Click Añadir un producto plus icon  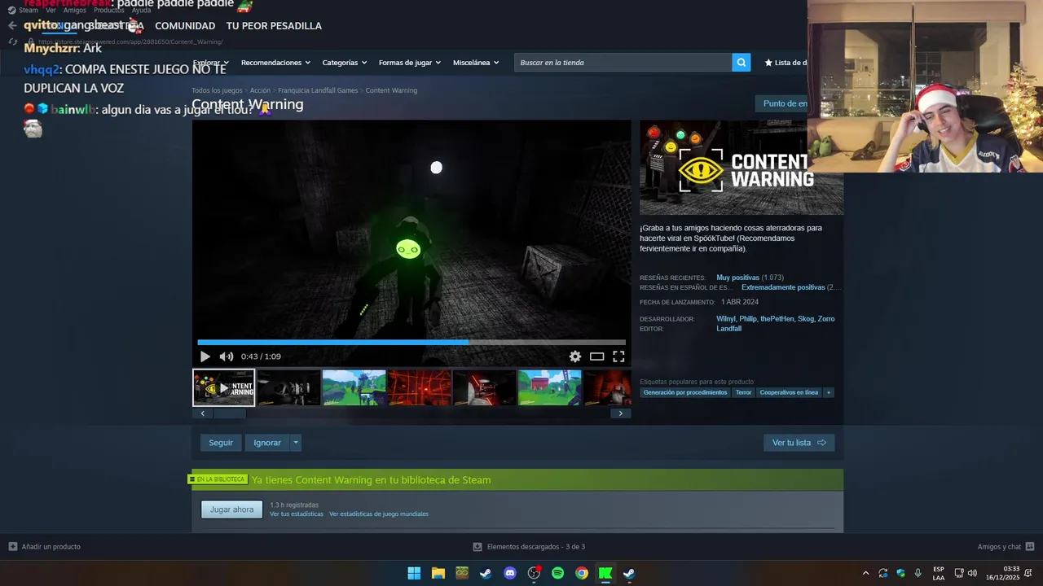tap(12, 547)
